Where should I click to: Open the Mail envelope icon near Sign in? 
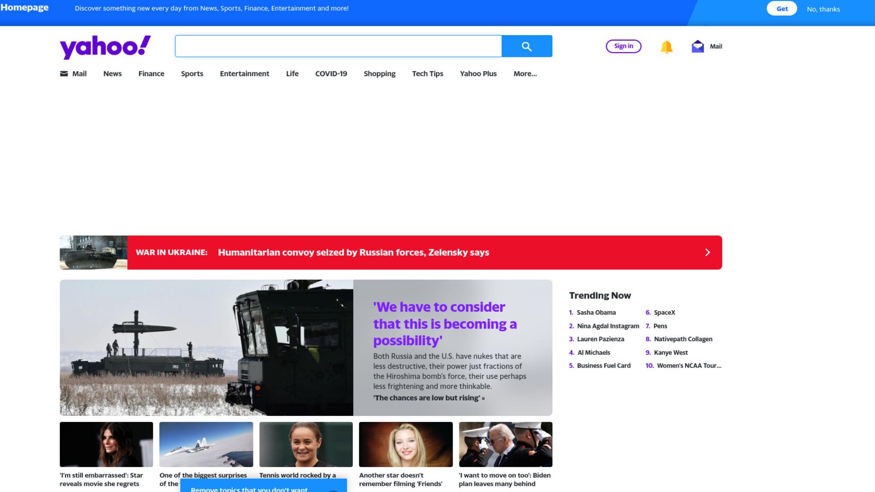pyautogui.click(x=698, y=46)
